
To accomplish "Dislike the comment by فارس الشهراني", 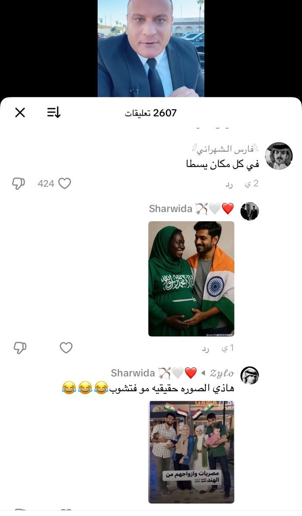I will click(18, 184).
